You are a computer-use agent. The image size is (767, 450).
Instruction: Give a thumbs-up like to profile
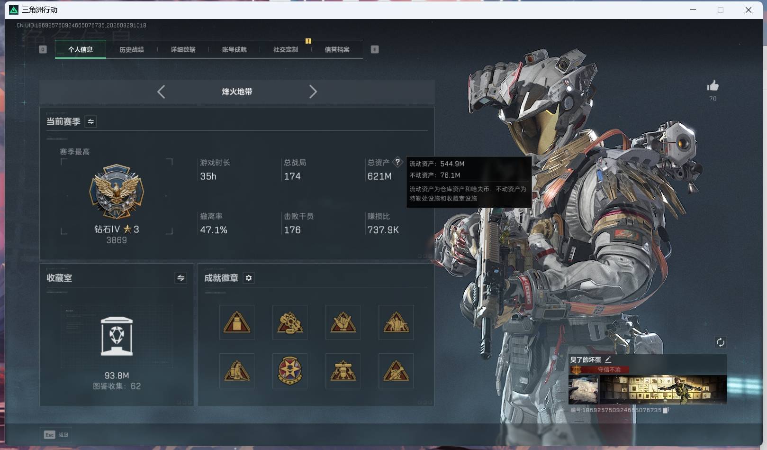tap(713, 86)
